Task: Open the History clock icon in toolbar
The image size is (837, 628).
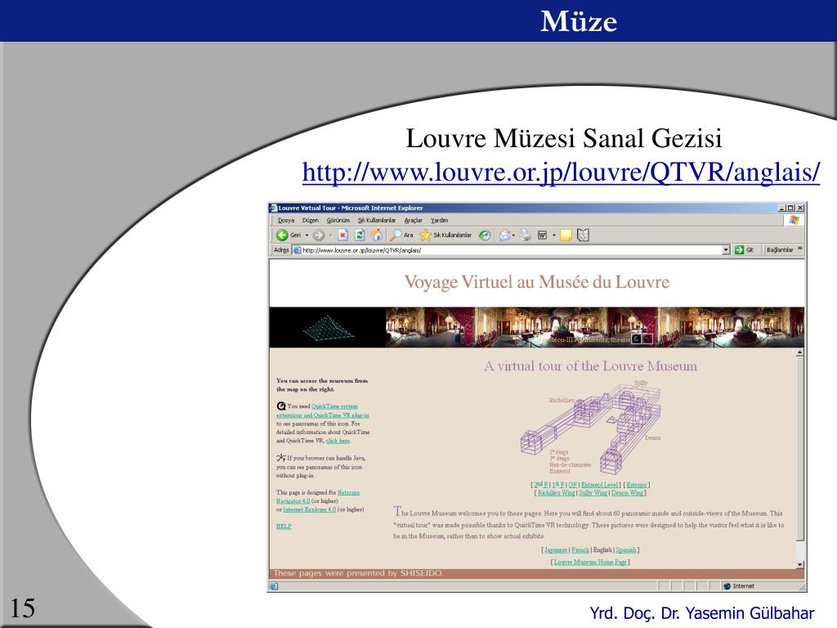Action: click(485, 235)
